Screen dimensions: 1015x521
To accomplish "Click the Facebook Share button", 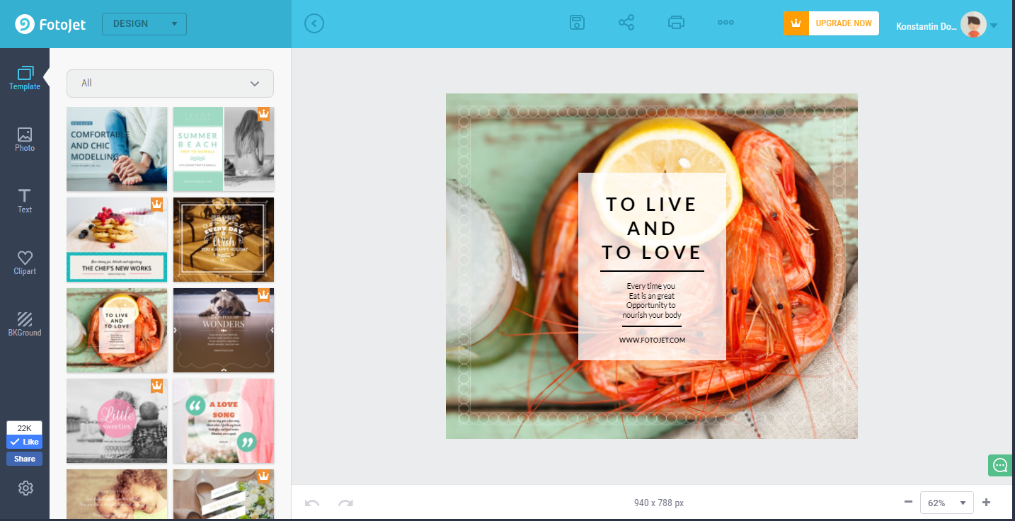I will click(25, 459).
